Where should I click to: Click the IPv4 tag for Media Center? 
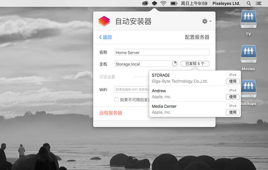[x=233, y=106]
